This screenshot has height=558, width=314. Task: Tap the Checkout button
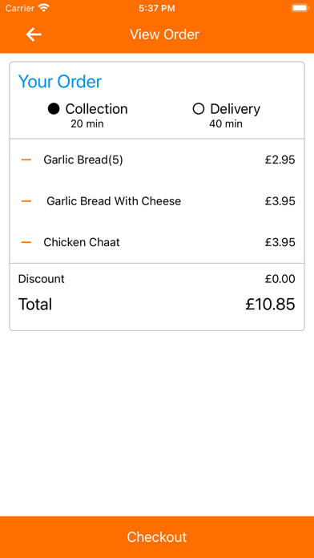157,537
